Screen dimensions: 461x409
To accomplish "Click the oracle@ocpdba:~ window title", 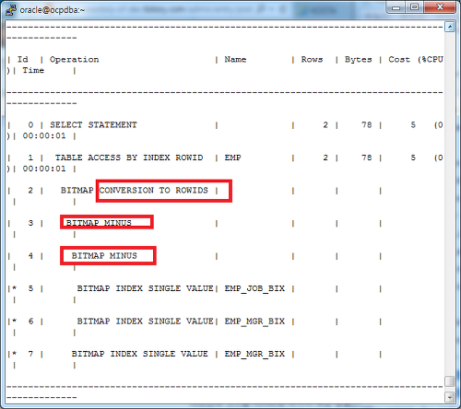I will pos(53,10).
